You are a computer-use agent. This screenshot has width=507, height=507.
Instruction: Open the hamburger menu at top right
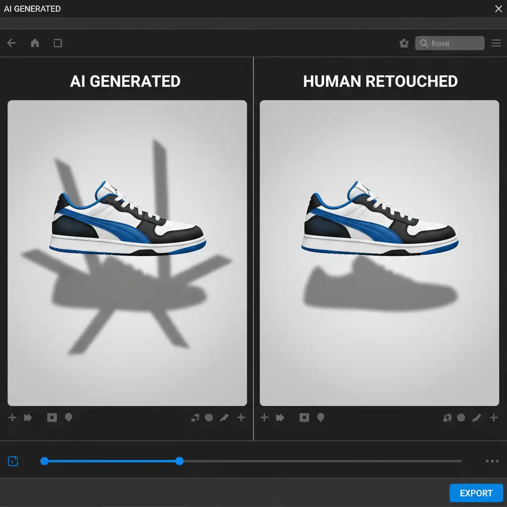[x=496, y=43]
